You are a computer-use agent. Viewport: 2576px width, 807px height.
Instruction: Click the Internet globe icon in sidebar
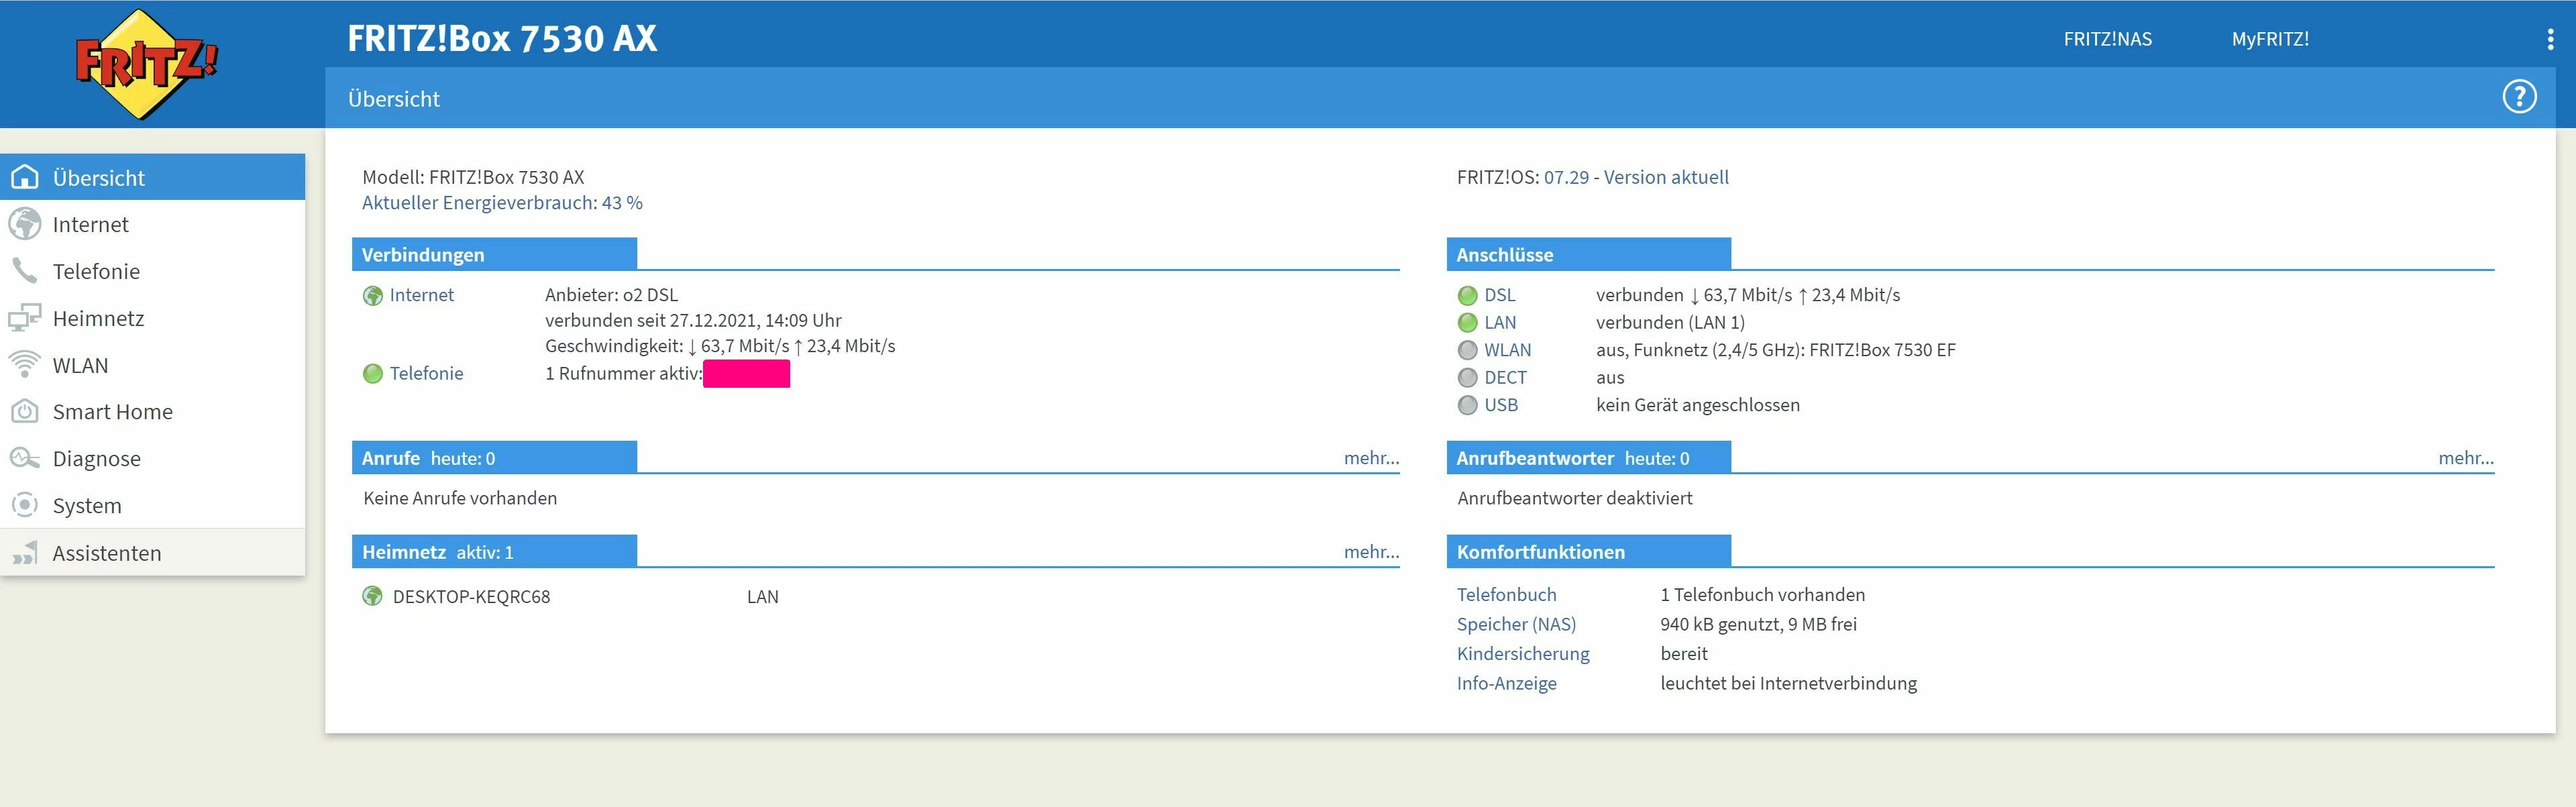(25, 224)
